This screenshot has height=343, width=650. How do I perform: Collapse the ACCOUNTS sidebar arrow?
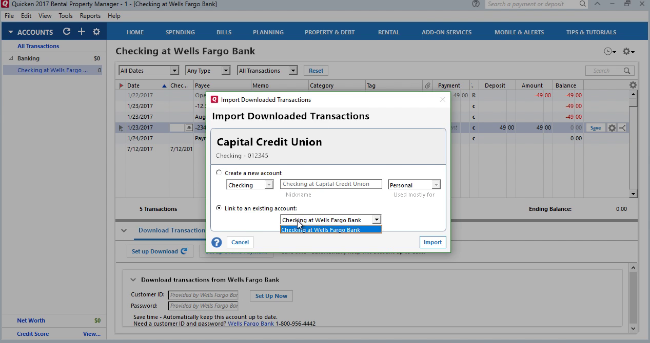tap(10, 32)
